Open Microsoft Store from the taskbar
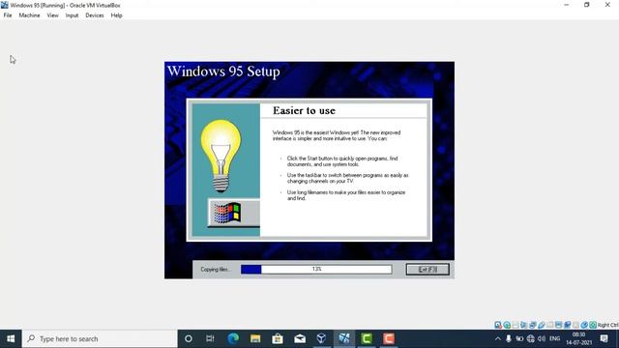The image size is (619, 348). pos(278,338)
